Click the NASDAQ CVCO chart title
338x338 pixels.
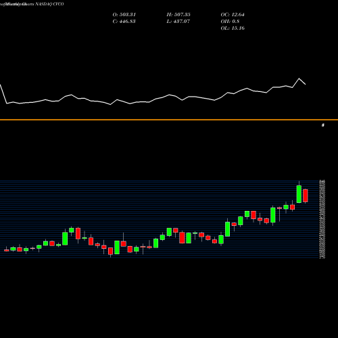[32, 4]
